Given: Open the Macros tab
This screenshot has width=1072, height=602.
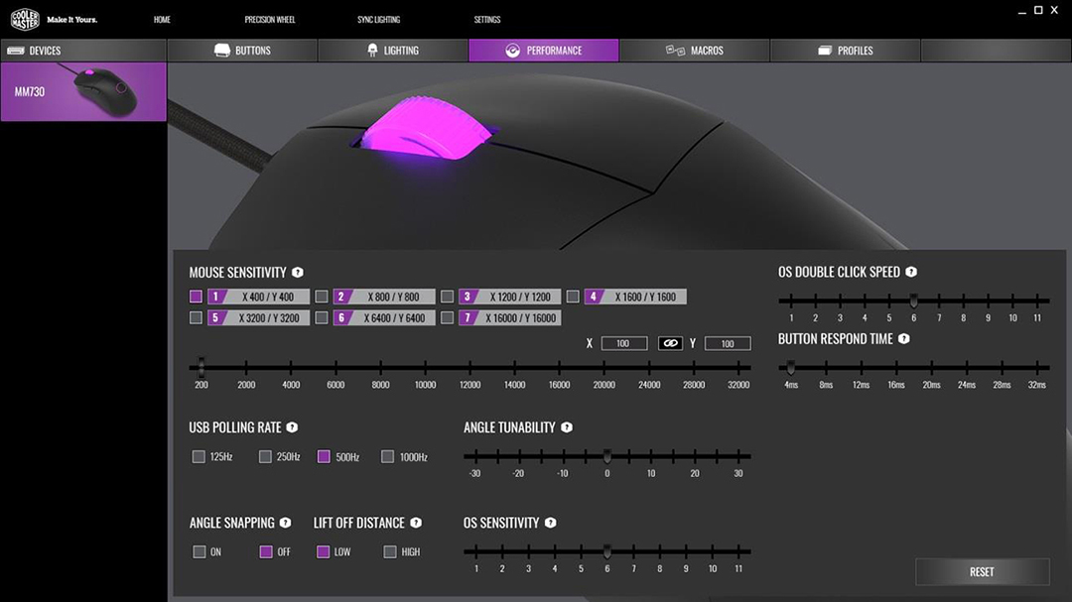Looking at the screenshot, I should (x=694, y=51).
